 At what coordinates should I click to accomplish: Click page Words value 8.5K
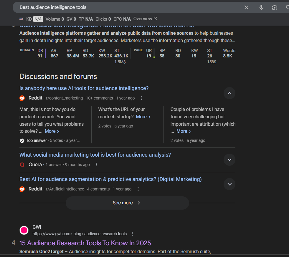[228, 56]
